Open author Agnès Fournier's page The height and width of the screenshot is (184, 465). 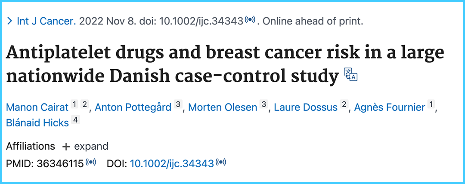pos(389,107)
